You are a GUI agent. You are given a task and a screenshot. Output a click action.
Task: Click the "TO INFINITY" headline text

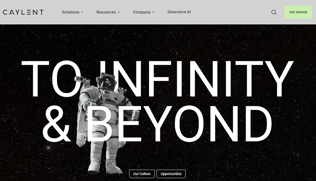(157, 79)
